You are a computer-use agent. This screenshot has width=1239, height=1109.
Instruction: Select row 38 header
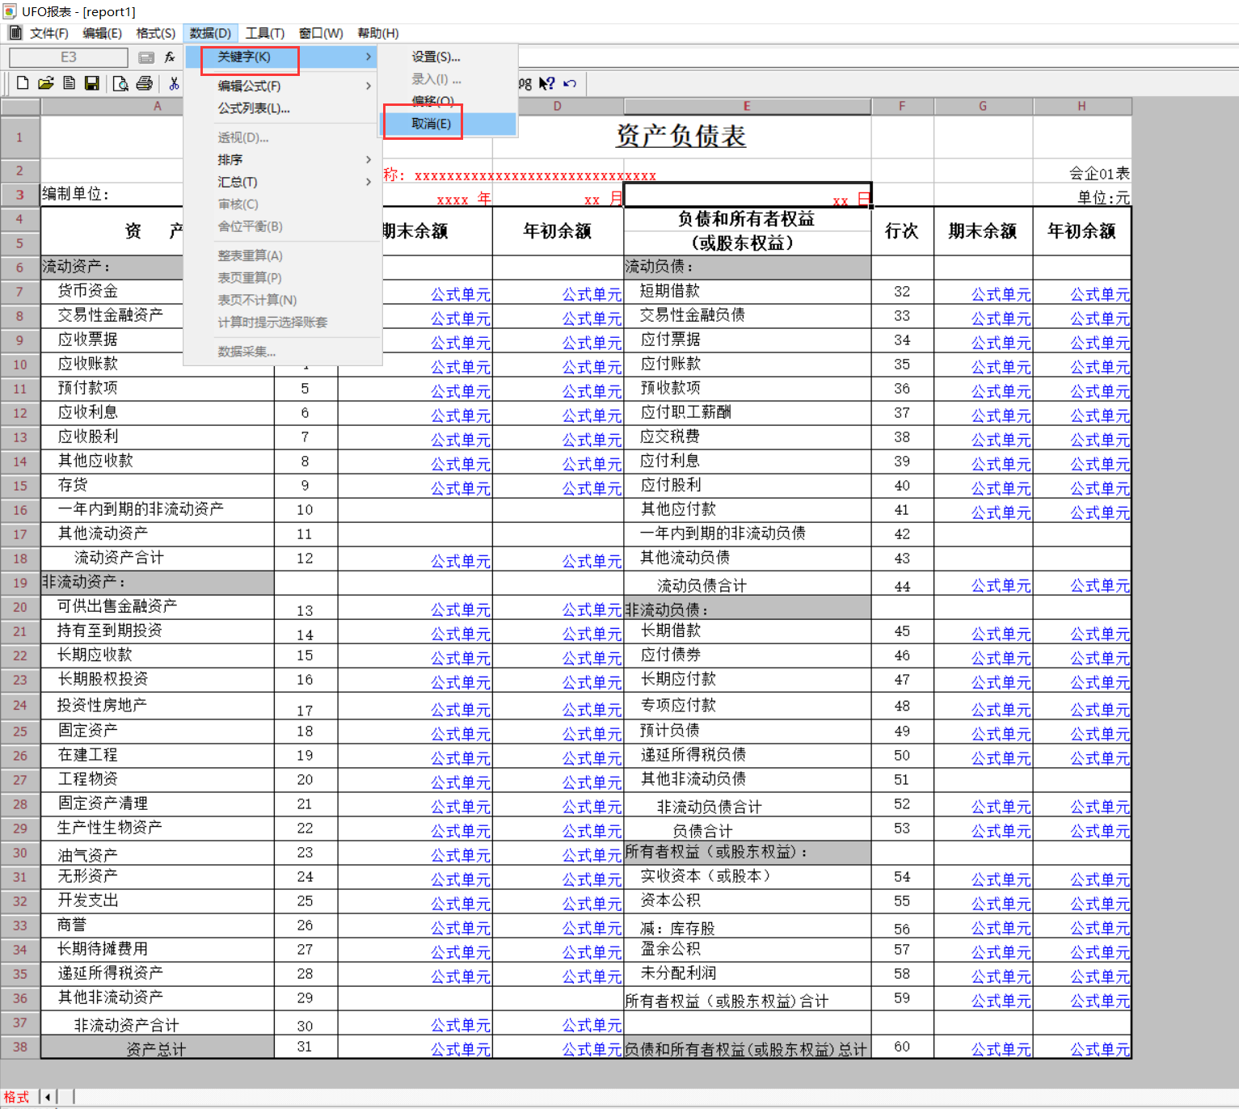coord(20,1047)
